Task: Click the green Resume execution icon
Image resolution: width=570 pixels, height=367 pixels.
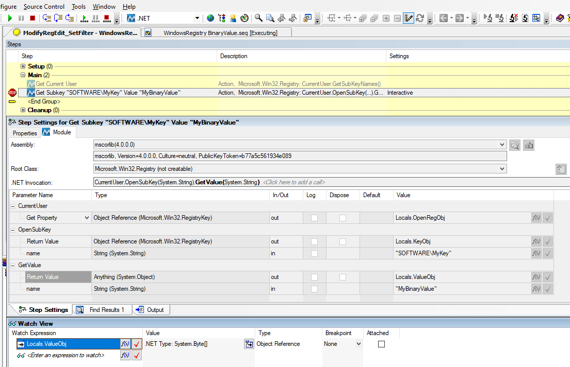Action: tap(10, 18)
